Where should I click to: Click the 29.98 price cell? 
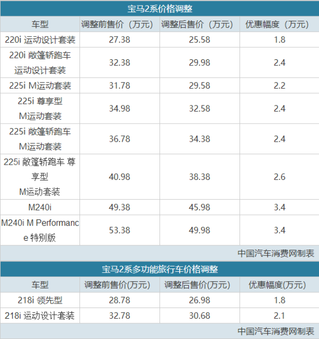click(x=200, y=63)
